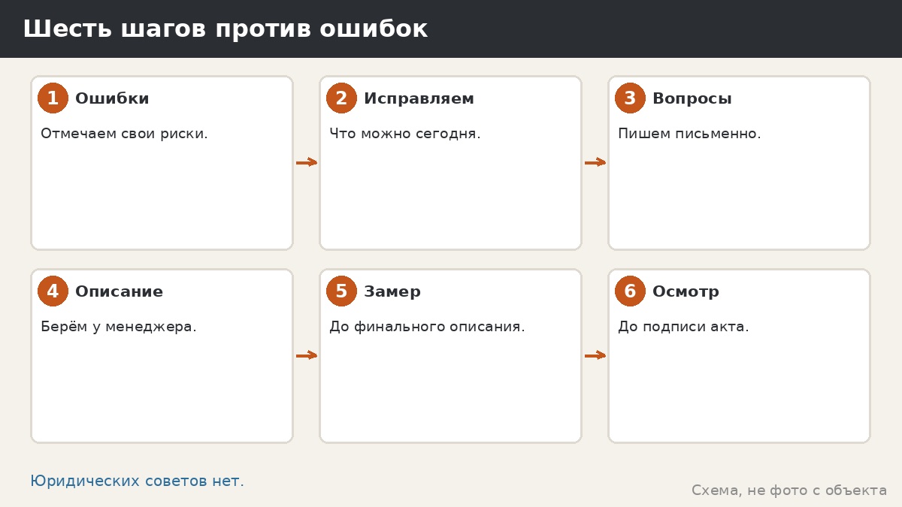Open the «Юридических советов нет.» link
The height and width of the screenshot is (507, 902).
pyautogui.click(x=137, y=481)
